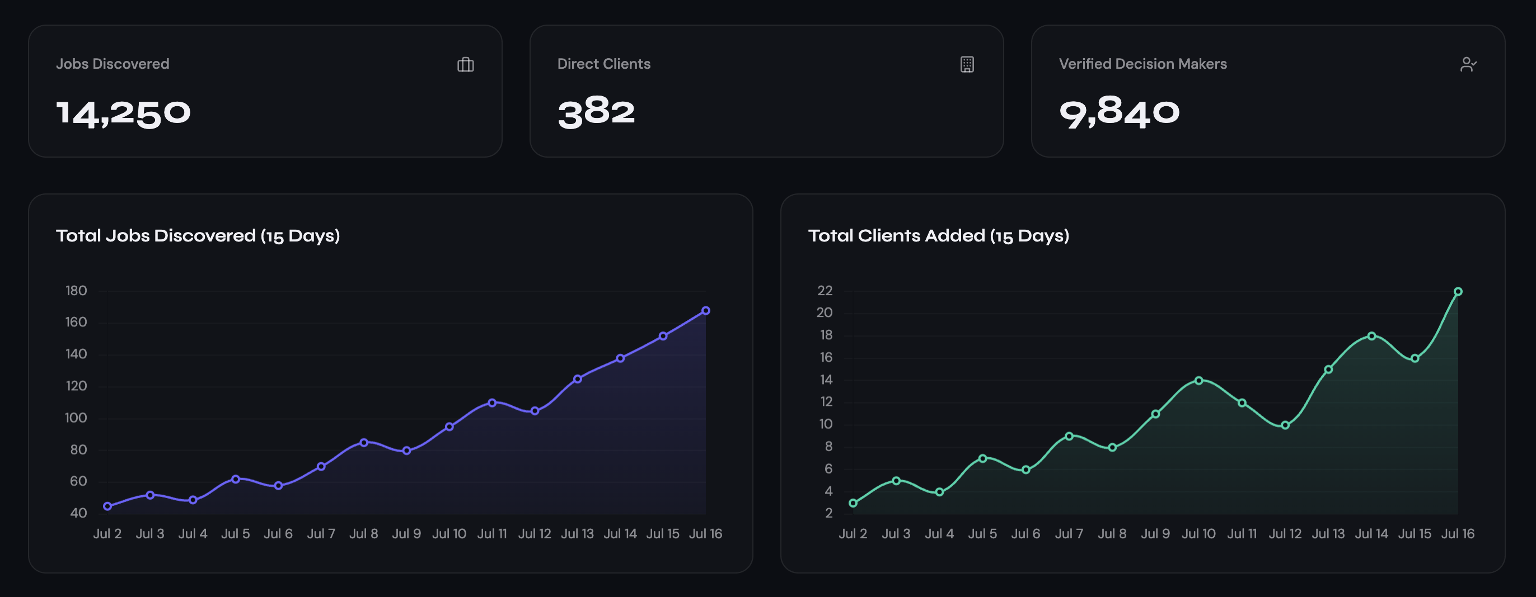
Task: Click the Jul 12 data point on clients chart
Action: 1285,425
